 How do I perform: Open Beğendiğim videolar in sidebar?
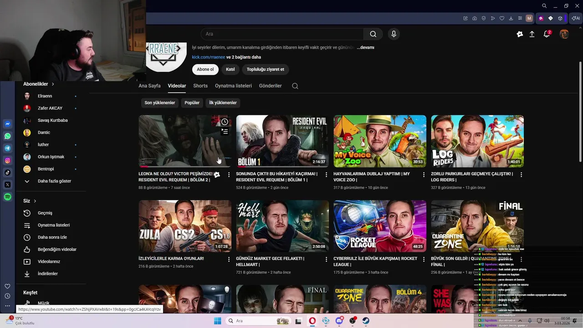[57, 250]
